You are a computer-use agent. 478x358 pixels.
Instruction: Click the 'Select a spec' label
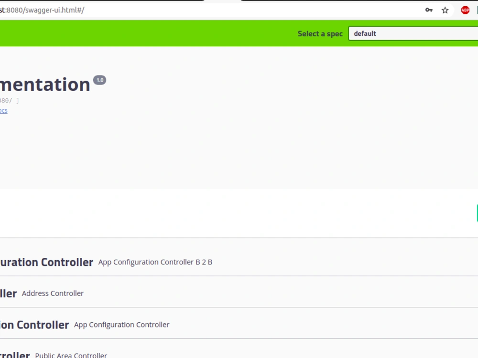(320, 33)
